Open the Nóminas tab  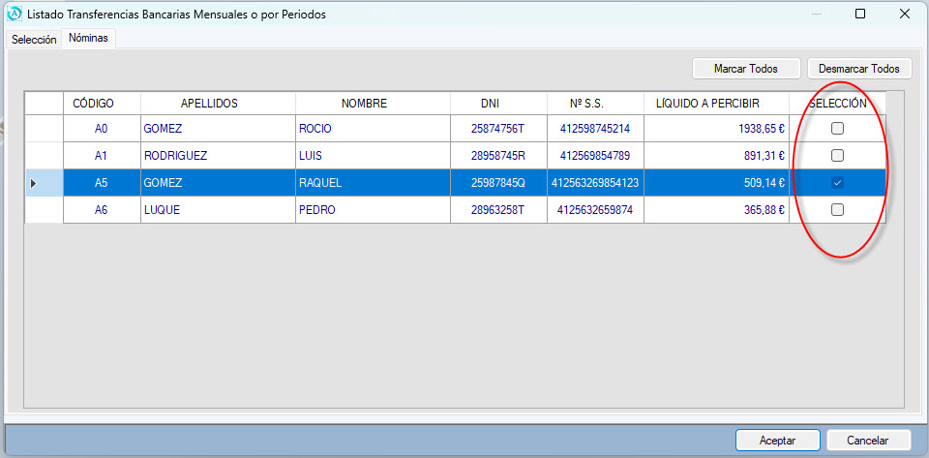[x=88, y=39]
